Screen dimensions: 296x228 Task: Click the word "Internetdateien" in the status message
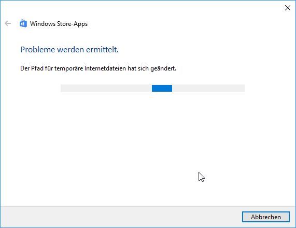[x=105, y=68]
